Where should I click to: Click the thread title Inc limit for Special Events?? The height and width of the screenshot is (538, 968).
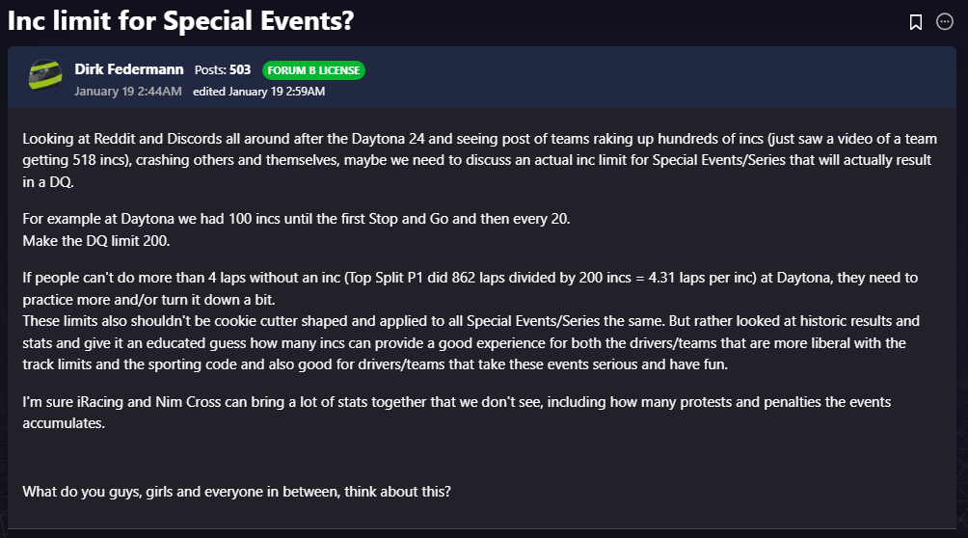pos(181,21)
